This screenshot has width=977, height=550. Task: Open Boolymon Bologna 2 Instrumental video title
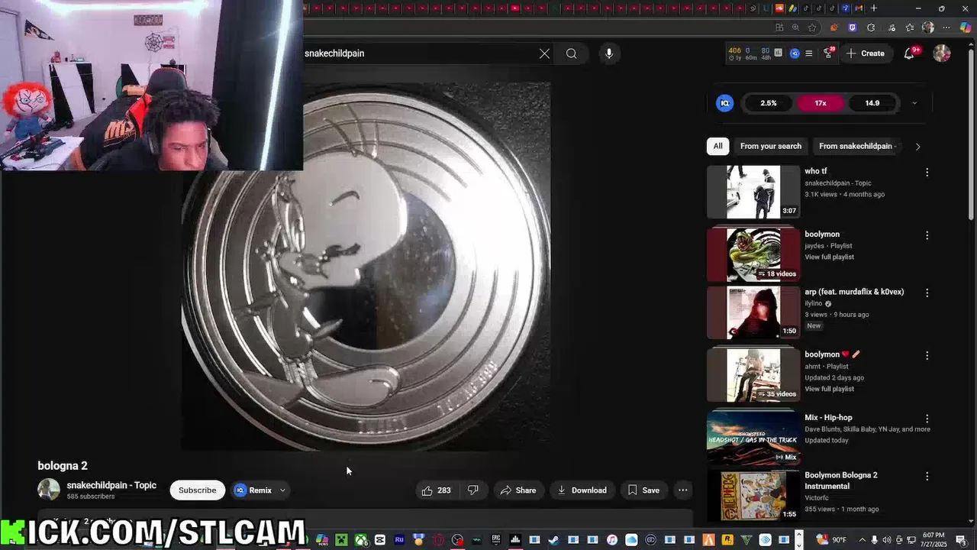click(x=840, y=480)
